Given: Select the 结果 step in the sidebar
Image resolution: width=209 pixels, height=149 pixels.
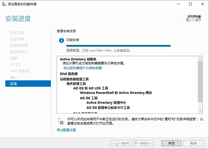Looking at the screenshot, I should pyautogui.click(x=28, y=84).
